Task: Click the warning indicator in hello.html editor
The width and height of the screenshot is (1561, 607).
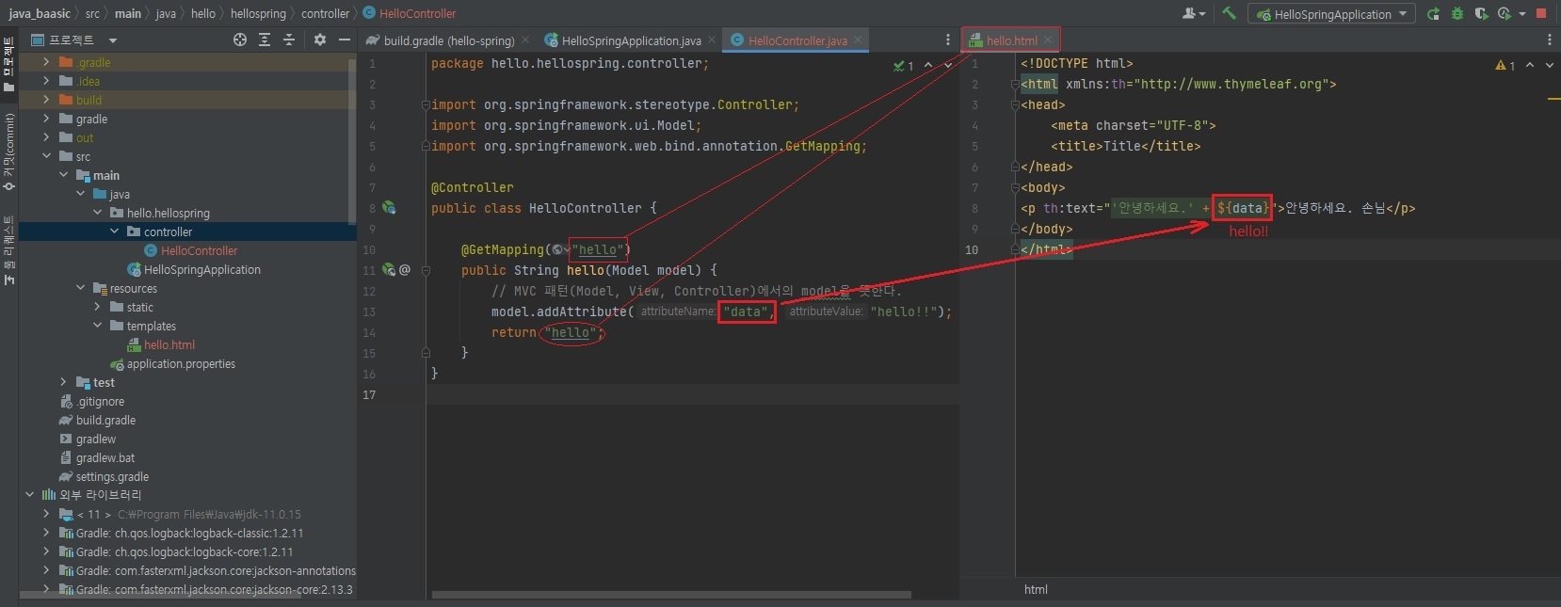Action: pos(1505,65)
